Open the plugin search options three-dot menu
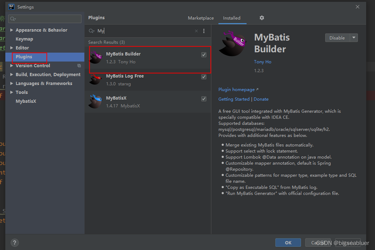This screenshot has height=250, width=375. pos(204,31)
